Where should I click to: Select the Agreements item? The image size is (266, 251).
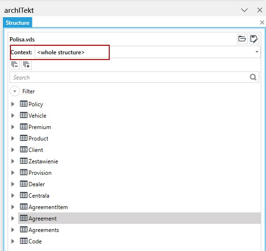point(44,230)
